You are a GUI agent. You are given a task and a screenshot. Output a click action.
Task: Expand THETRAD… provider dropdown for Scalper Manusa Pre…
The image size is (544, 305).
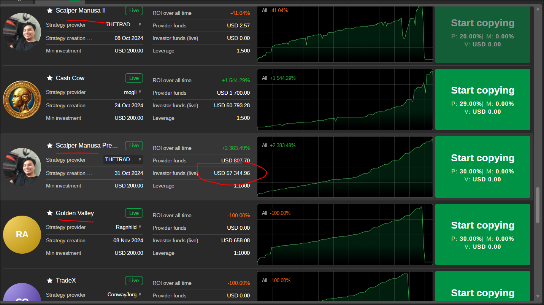[x=140, y=159]
